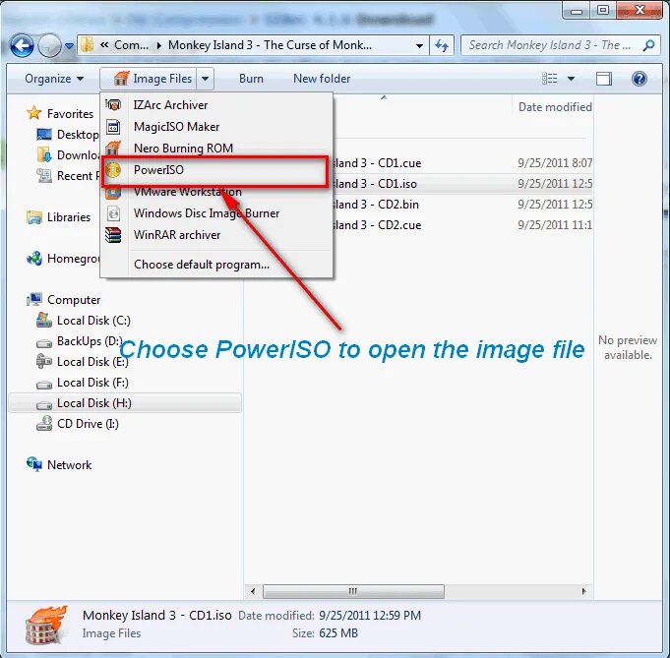Select Favorites in the navigation pane

tap(70, 114)
